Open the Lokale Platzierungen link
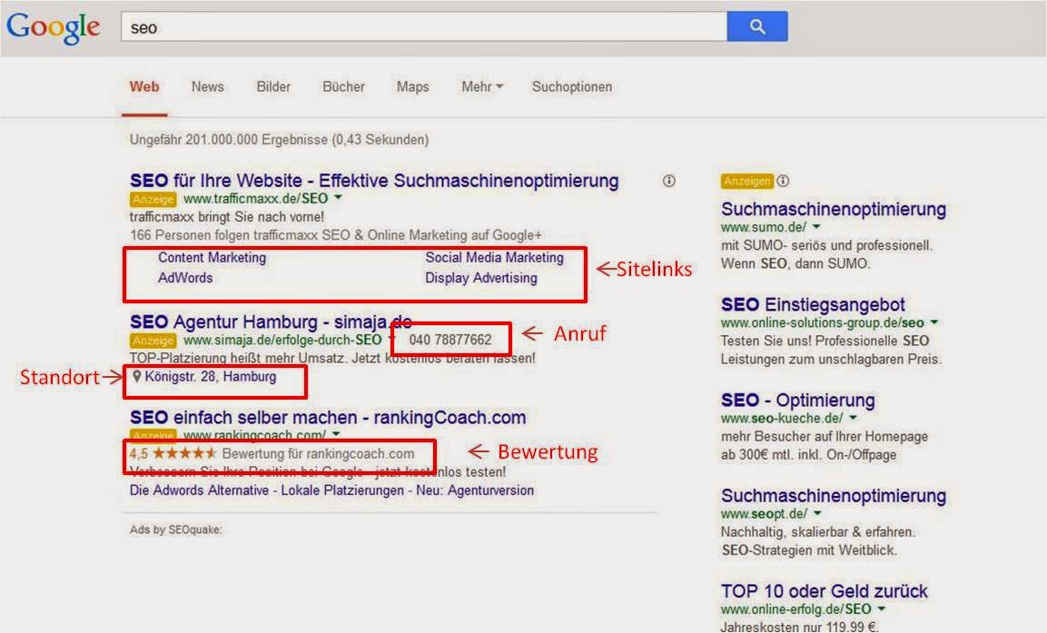Screen dimensions: 1047x633 coord(341,490)
